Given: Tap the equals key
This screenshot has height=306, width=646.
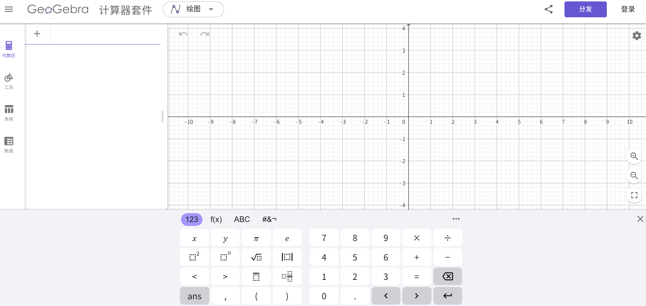Looking at the screenshot, I should coord(417,276).
